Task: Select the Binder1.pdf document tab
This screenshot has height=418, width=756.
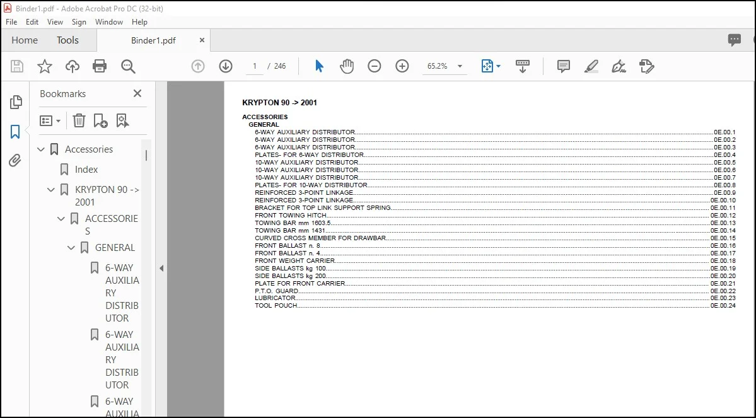Action: (x=153, y=40)
